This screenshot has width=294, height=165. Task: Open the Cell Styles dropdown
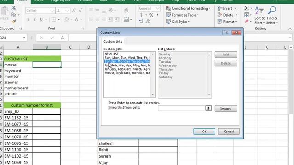coord(178,22)
